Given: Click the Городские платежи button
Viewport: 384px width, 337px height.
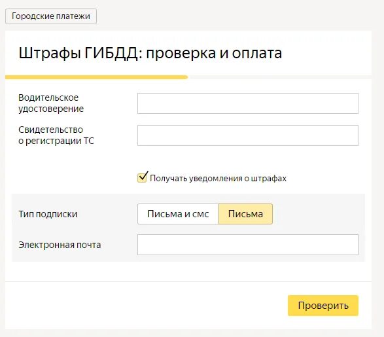Looking at the screenshot, I should pos(51,16).
